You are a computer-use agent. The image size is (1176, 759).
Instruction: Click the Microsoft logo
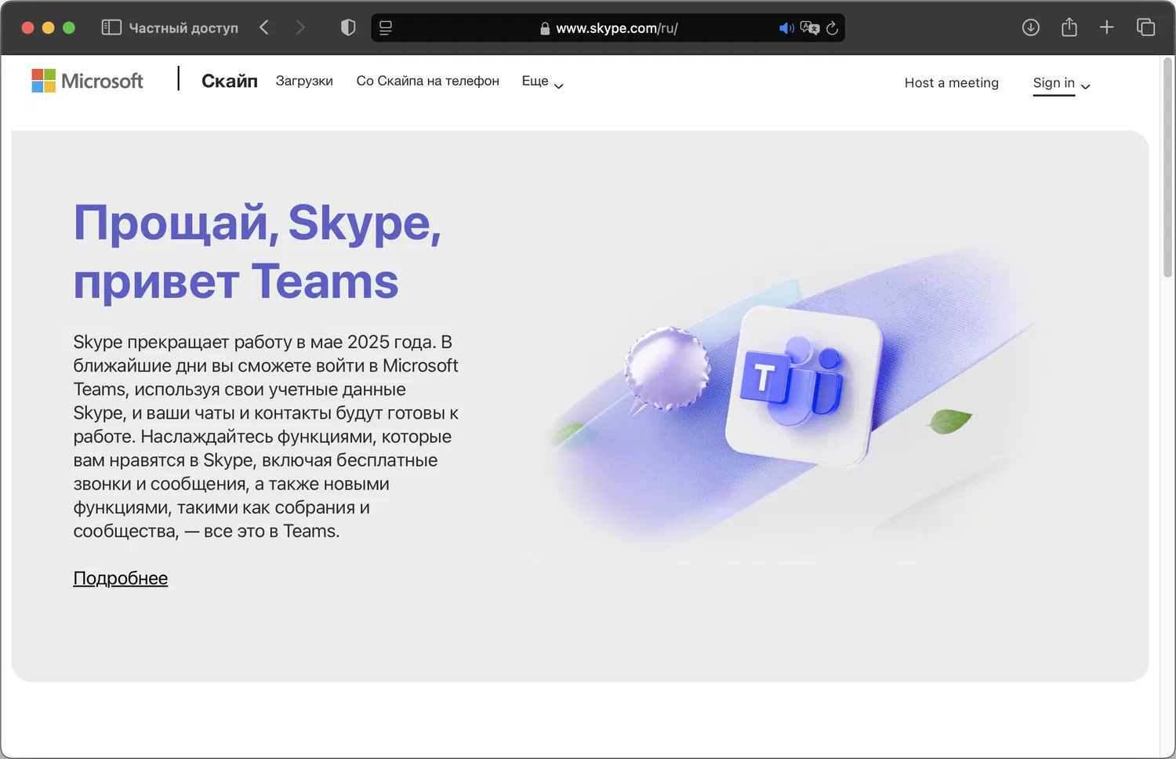[x=87, y=81]
